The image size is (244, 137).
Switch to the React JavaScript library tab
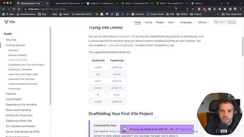137,3
